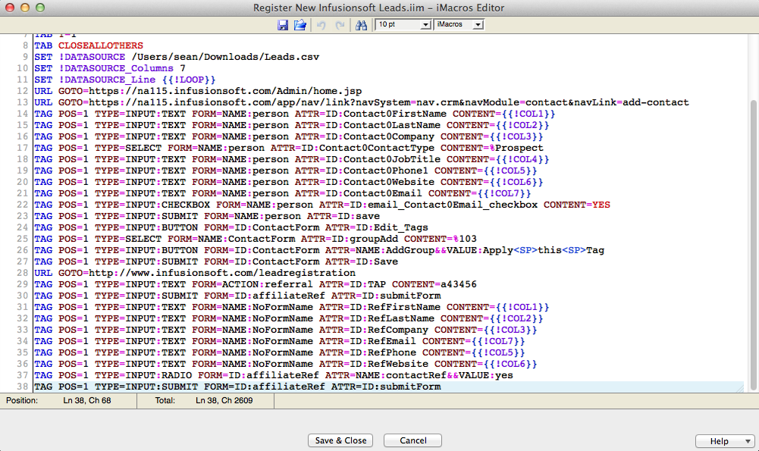This screenshot has height=451, width=759.
Task: Click RefFirstName on line 31
Action: click(403, 307)
